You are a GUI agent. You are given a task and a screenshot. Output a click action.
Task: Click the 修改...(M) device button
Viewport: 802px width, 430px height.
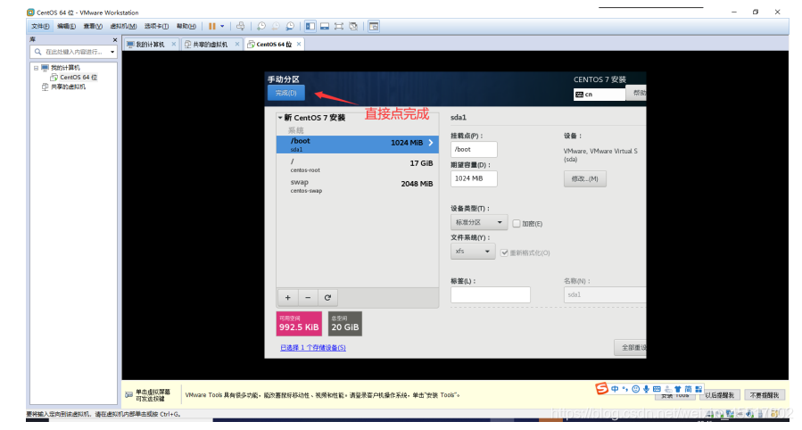point(585,179)
